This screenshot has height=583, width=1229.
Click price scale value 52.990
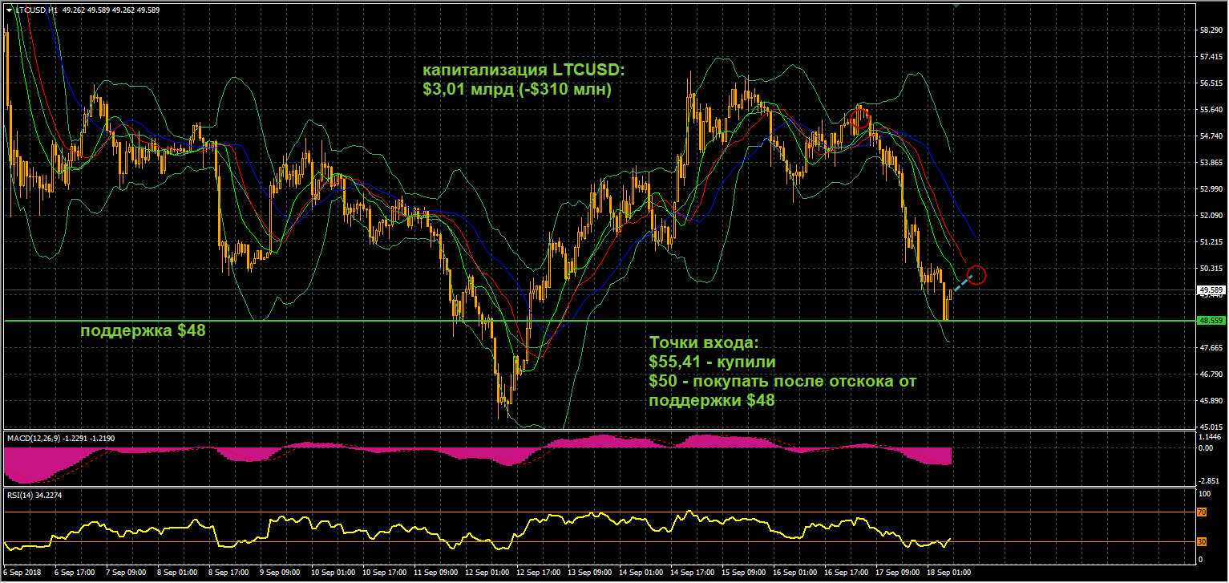(1211, 189)
